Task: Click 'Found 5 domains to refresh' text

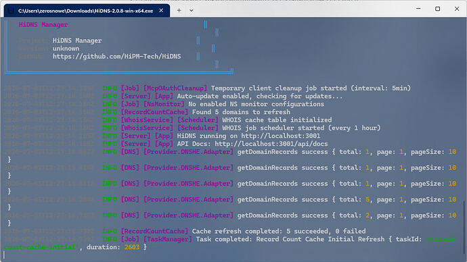Action: pyautogui.click(x=241, y=112)
